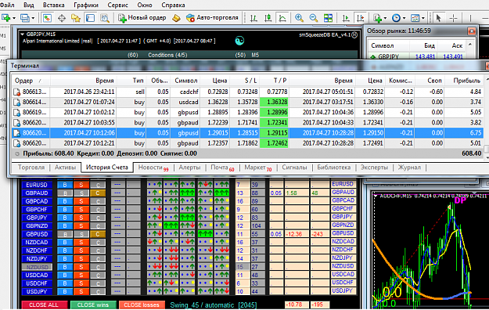489x310 pixels.
Task: Expand the Periods dropdown arrow
Action: click(x=404, y=18)
